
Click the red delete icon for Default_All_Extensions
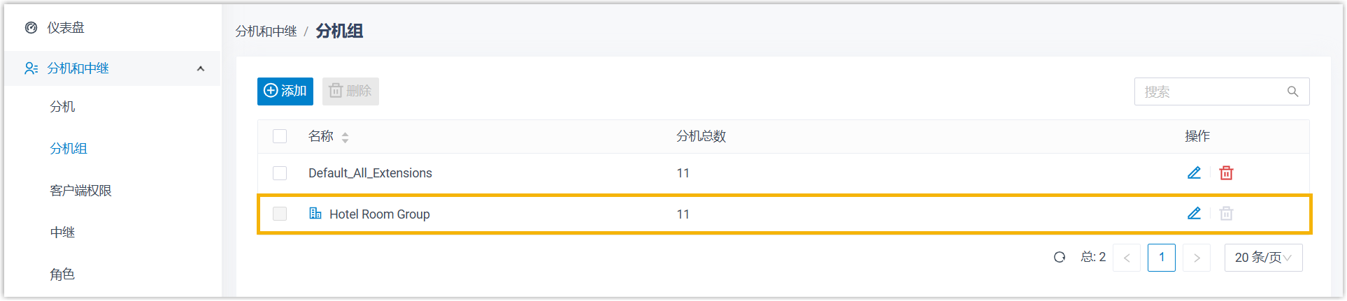1226,172
